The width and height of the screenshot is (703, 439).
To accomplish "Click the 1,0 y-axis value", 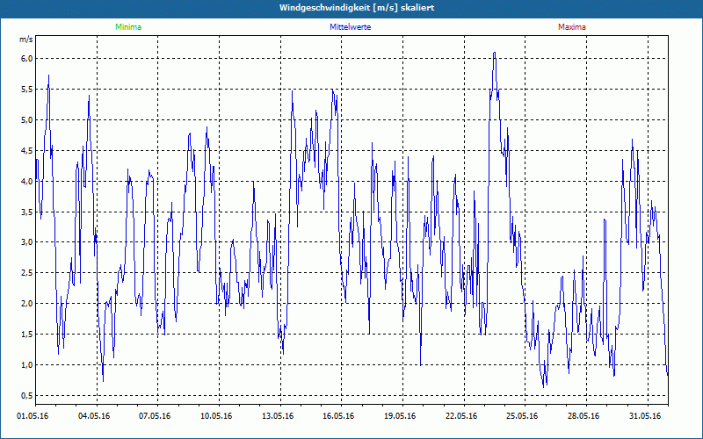I will pyautogui.click(x=27, y=364).
